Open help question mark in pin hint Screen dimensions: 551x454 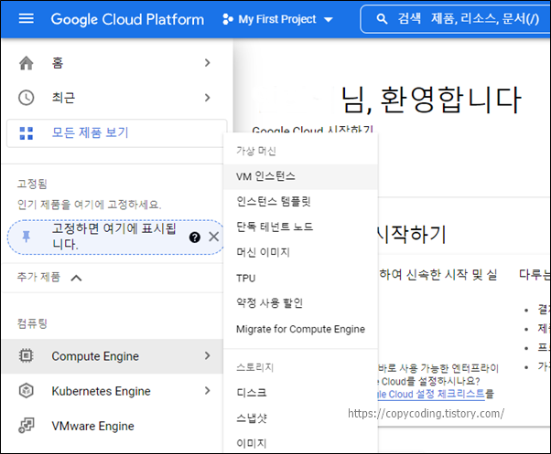pyautogui.click(x=195, y=238)
